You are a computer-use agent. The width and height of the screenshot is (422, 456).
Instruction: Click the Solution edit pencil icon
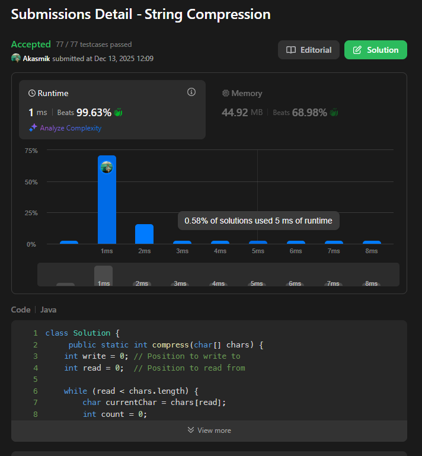pyautogui.click(x=357, y=50)
